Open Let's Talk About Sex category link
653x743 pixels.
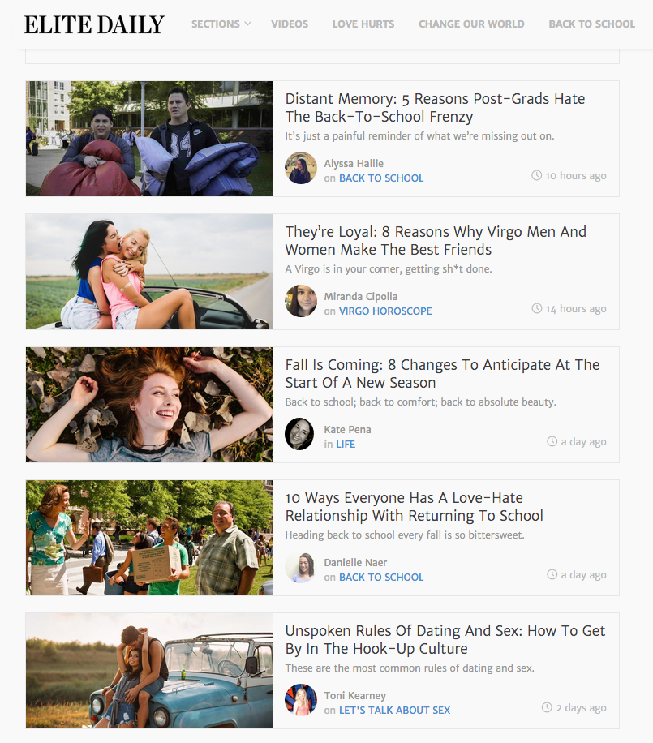coord(395,711)
